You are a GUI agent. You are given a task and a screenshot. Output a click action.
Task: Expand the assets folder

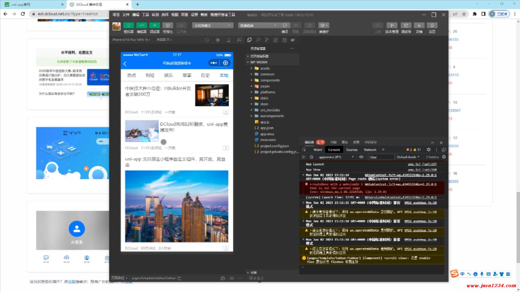[265, 68]
